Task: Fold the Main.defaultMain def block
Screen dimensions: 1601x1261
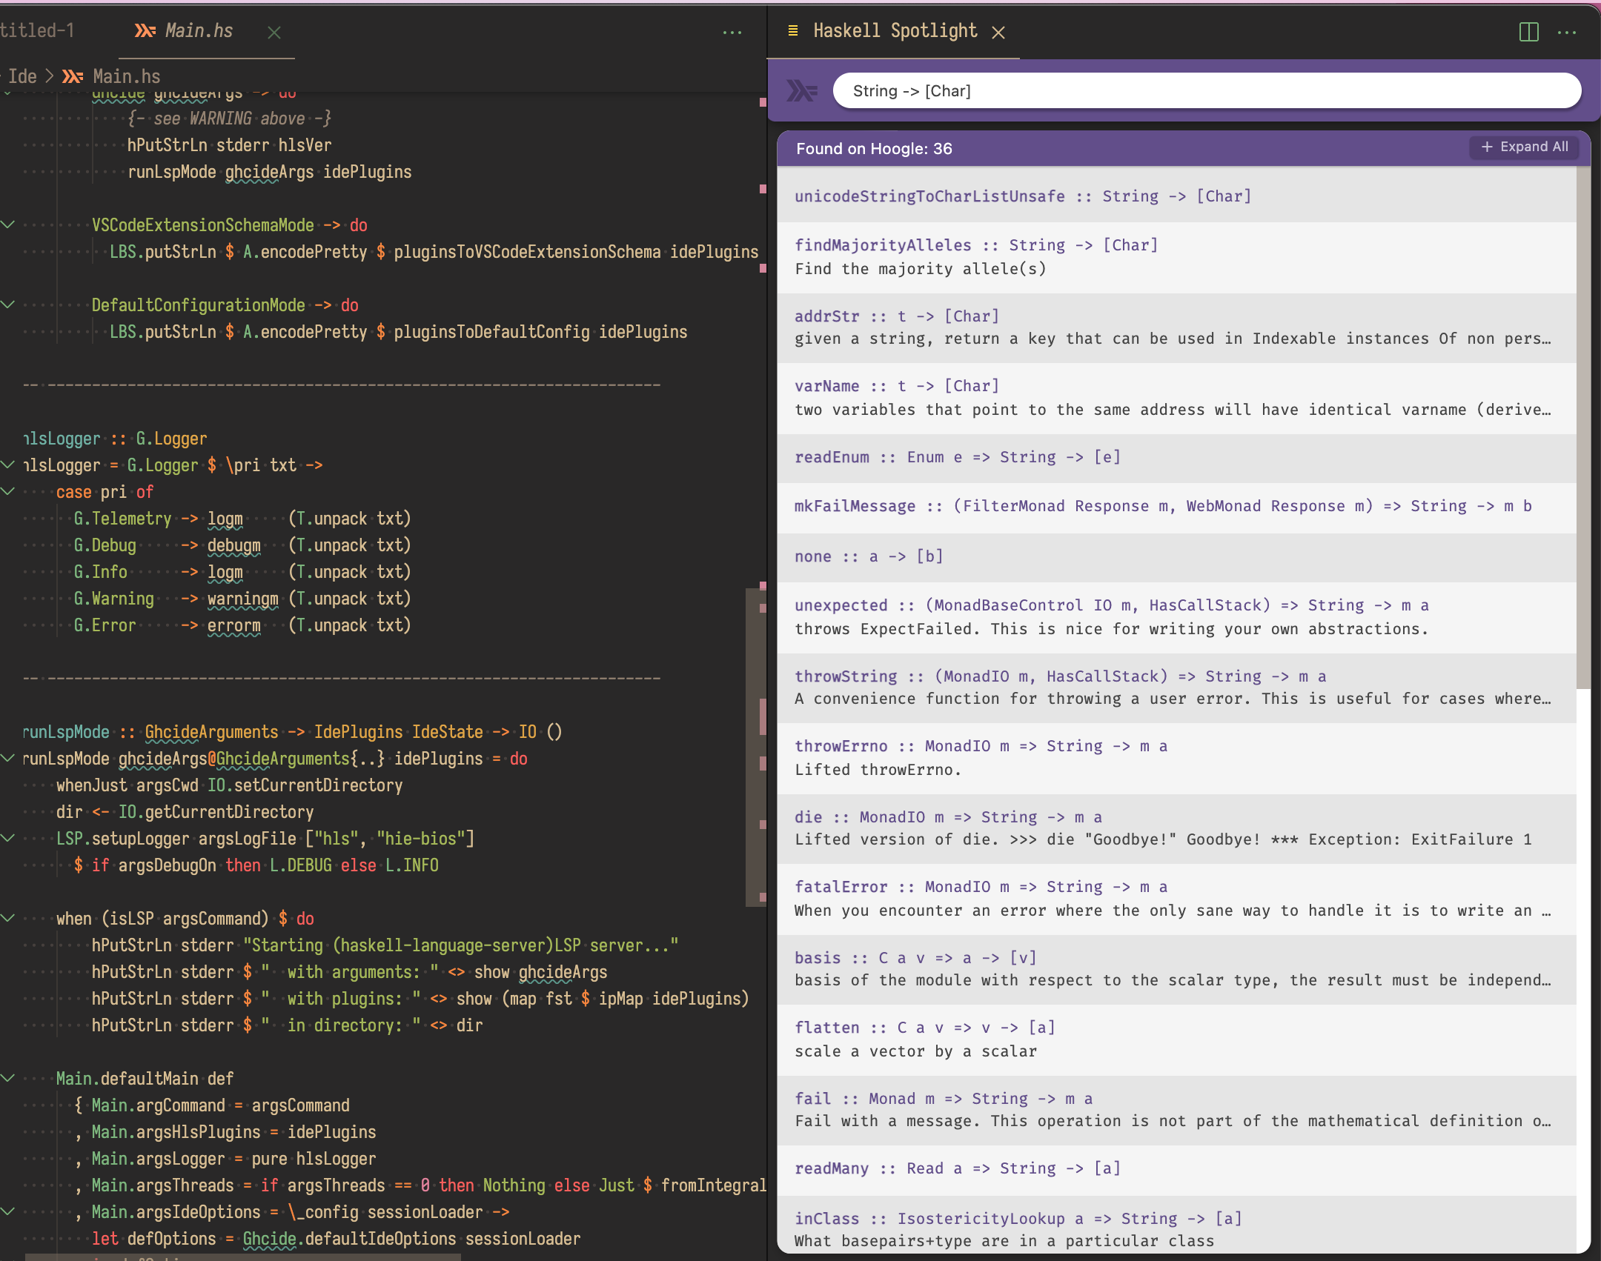Action: click(x=7, y=1078)
